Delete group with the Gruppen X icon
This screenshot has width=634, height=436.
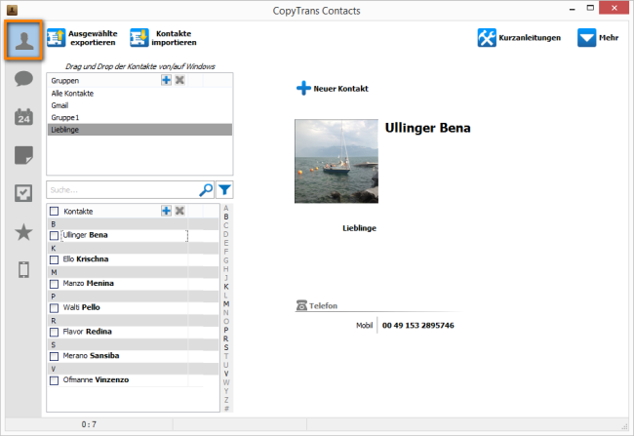[x=179, y=80]
